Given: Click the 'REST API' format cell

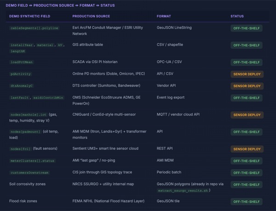Looking at the screenshot, I should pos(165,148).
